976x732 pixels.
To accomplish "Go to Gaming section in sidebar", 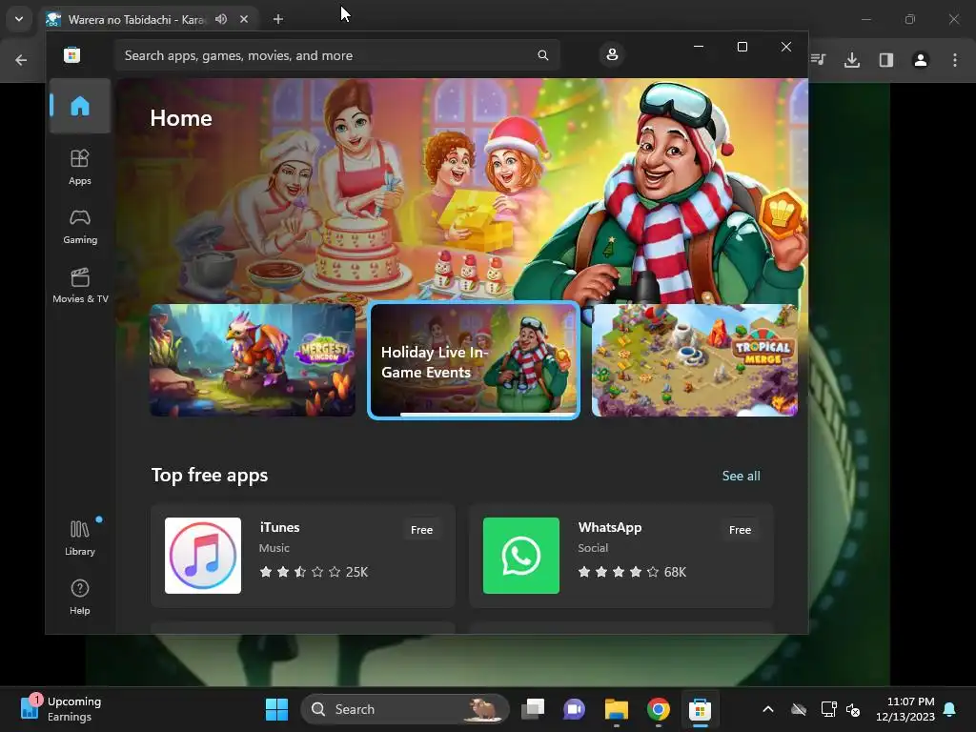I will (80, 227).
